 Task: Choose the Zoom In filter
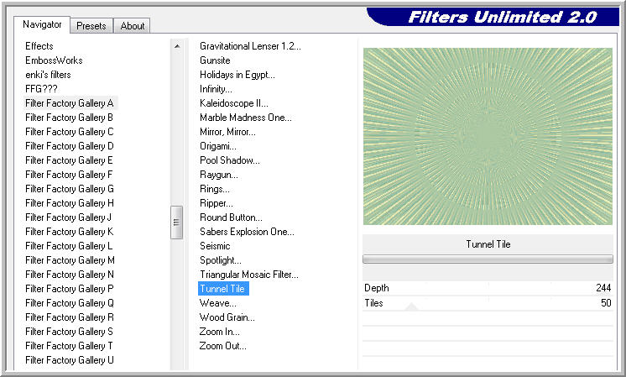coord(220,332)
